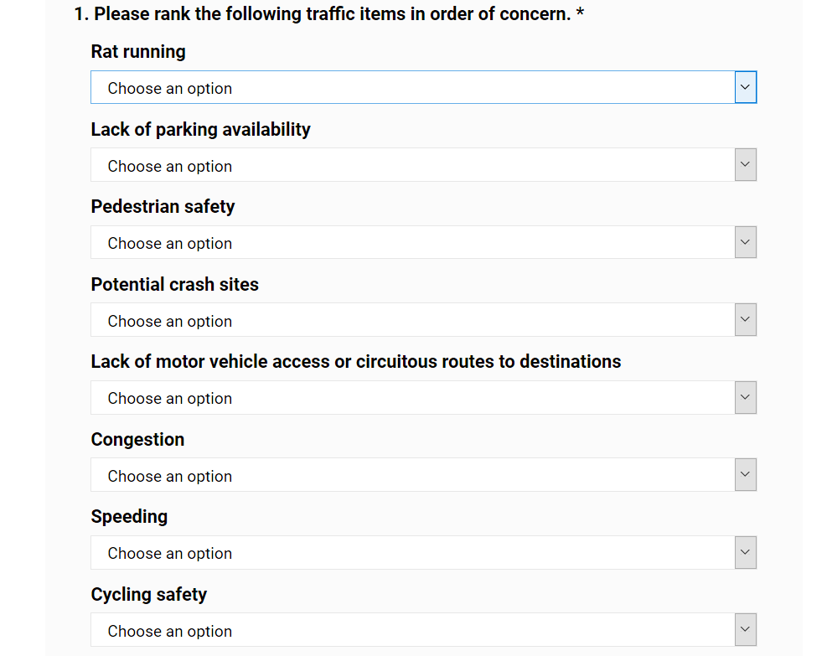Click the question 1 ranking heading text
832x656 pixels.
pyautogui.click(x=328, y=14)
